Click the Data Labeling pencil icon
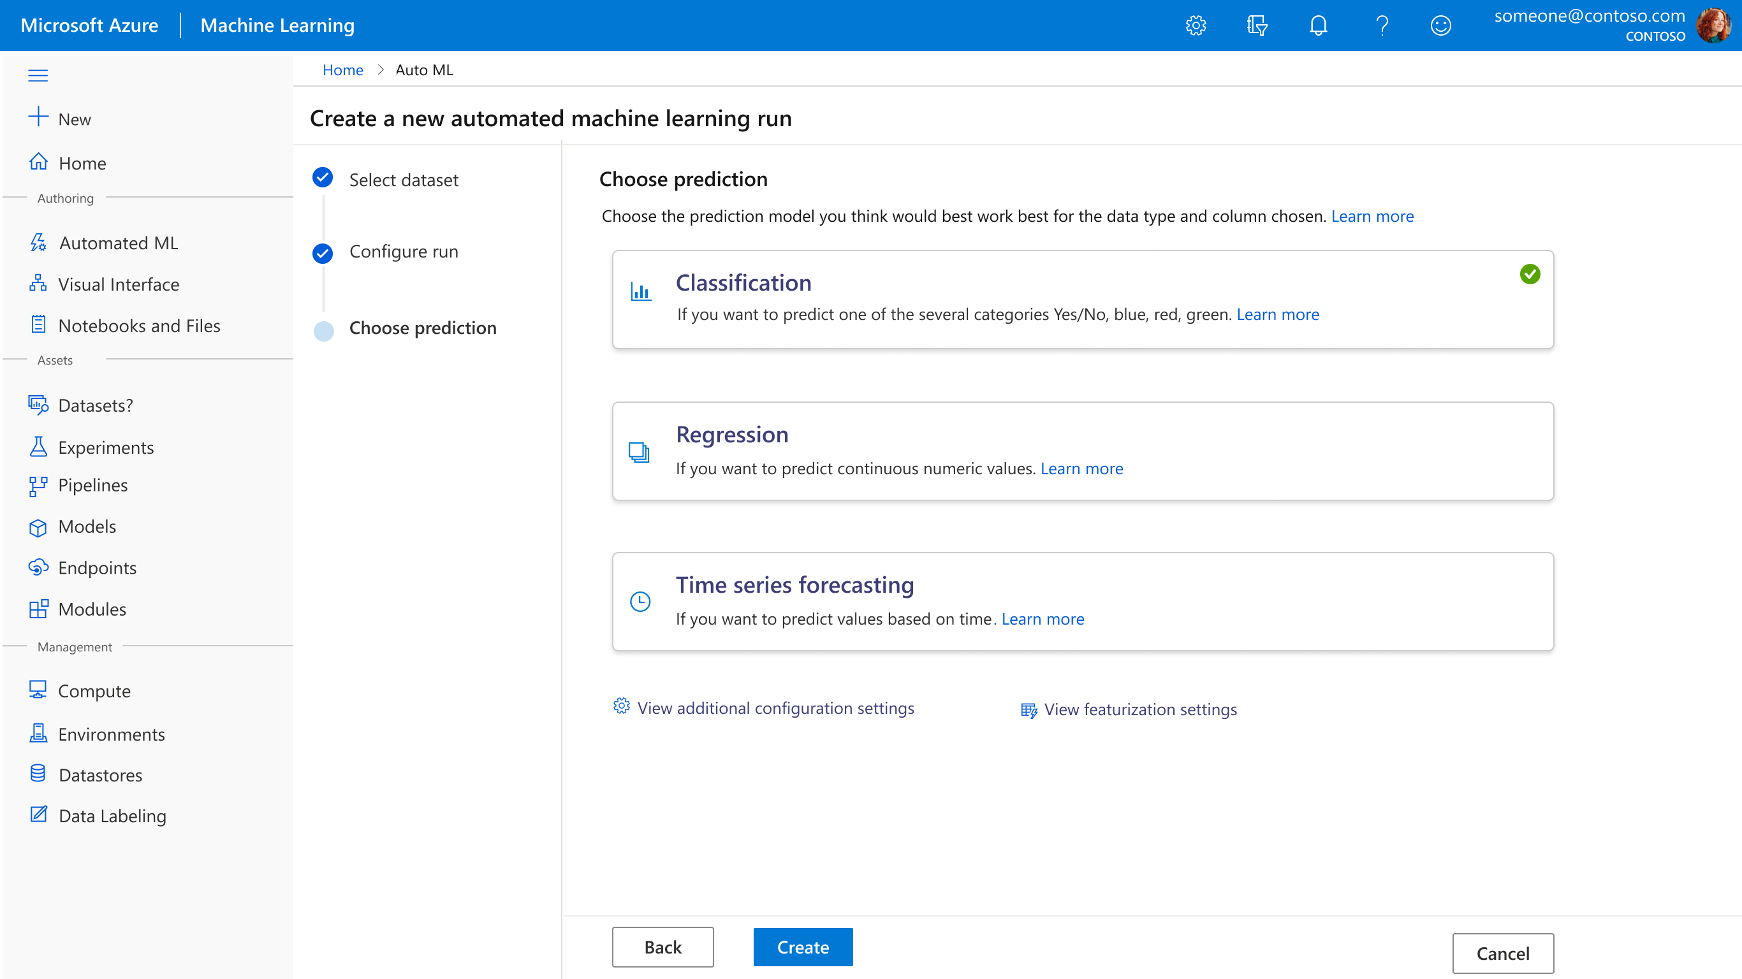Viewport: 1742px width, 979px height. pos(38,815)
